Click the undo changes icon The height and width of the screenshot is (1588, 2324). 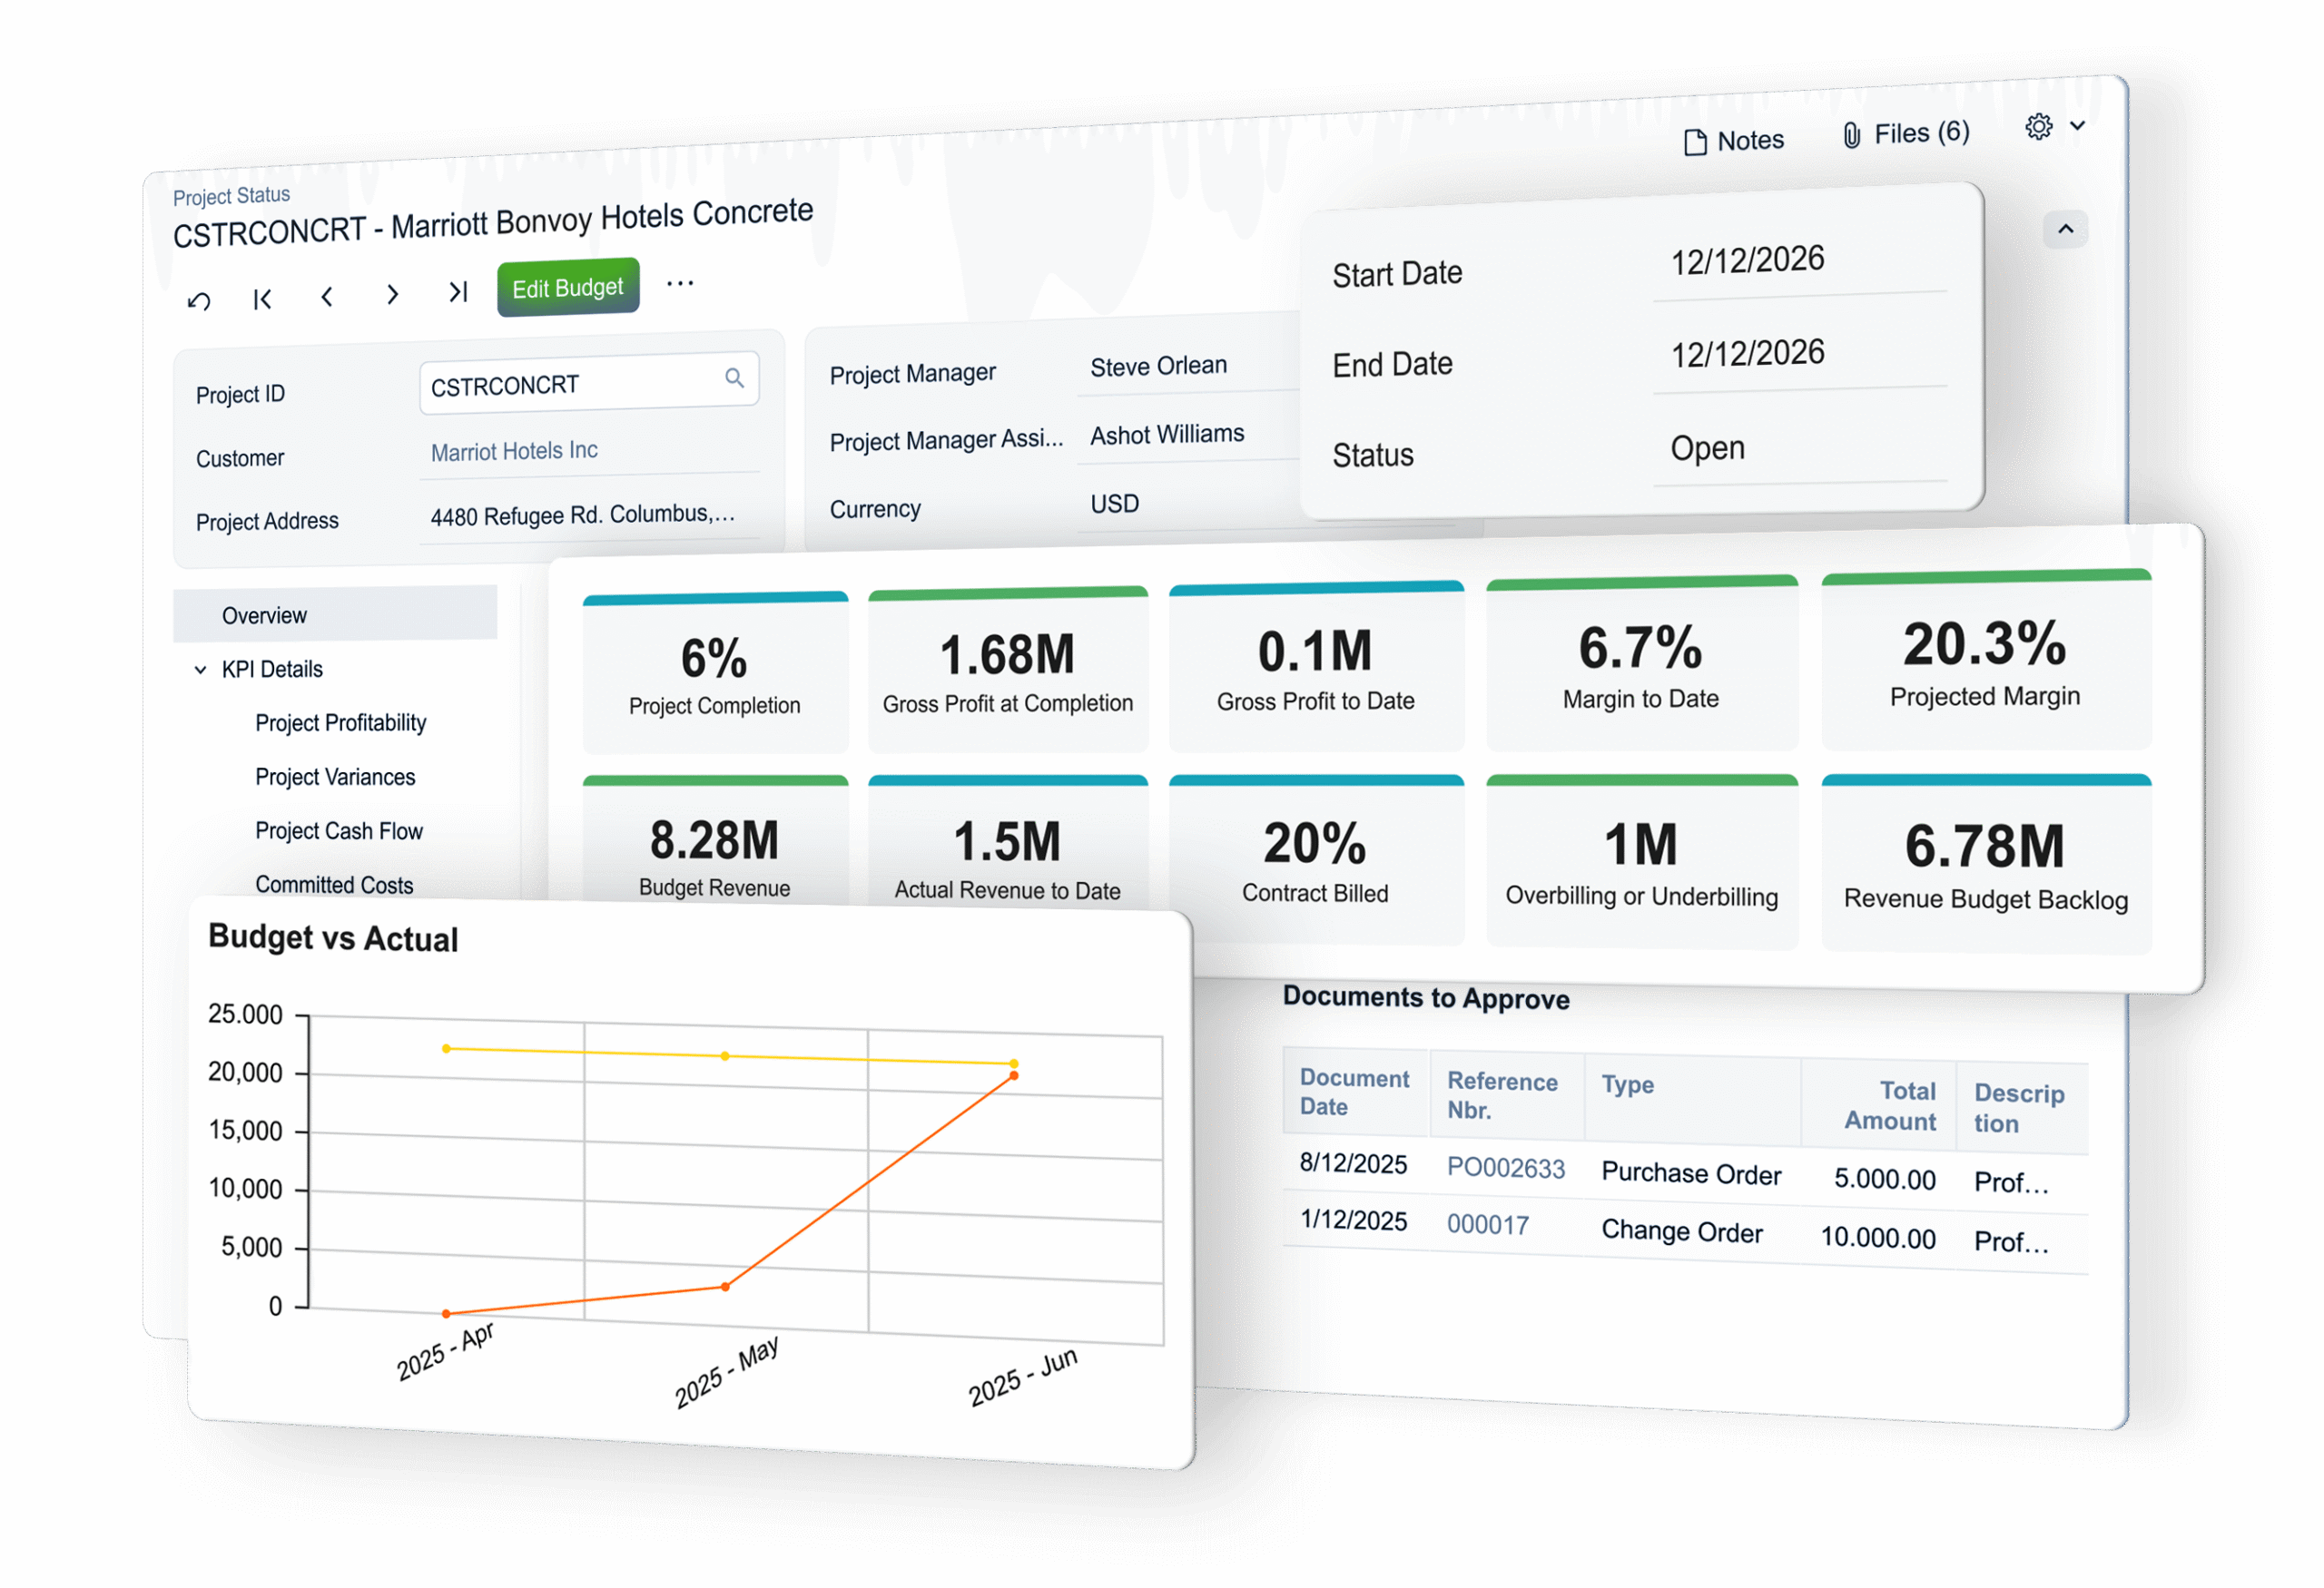click(x=198, y=299)
